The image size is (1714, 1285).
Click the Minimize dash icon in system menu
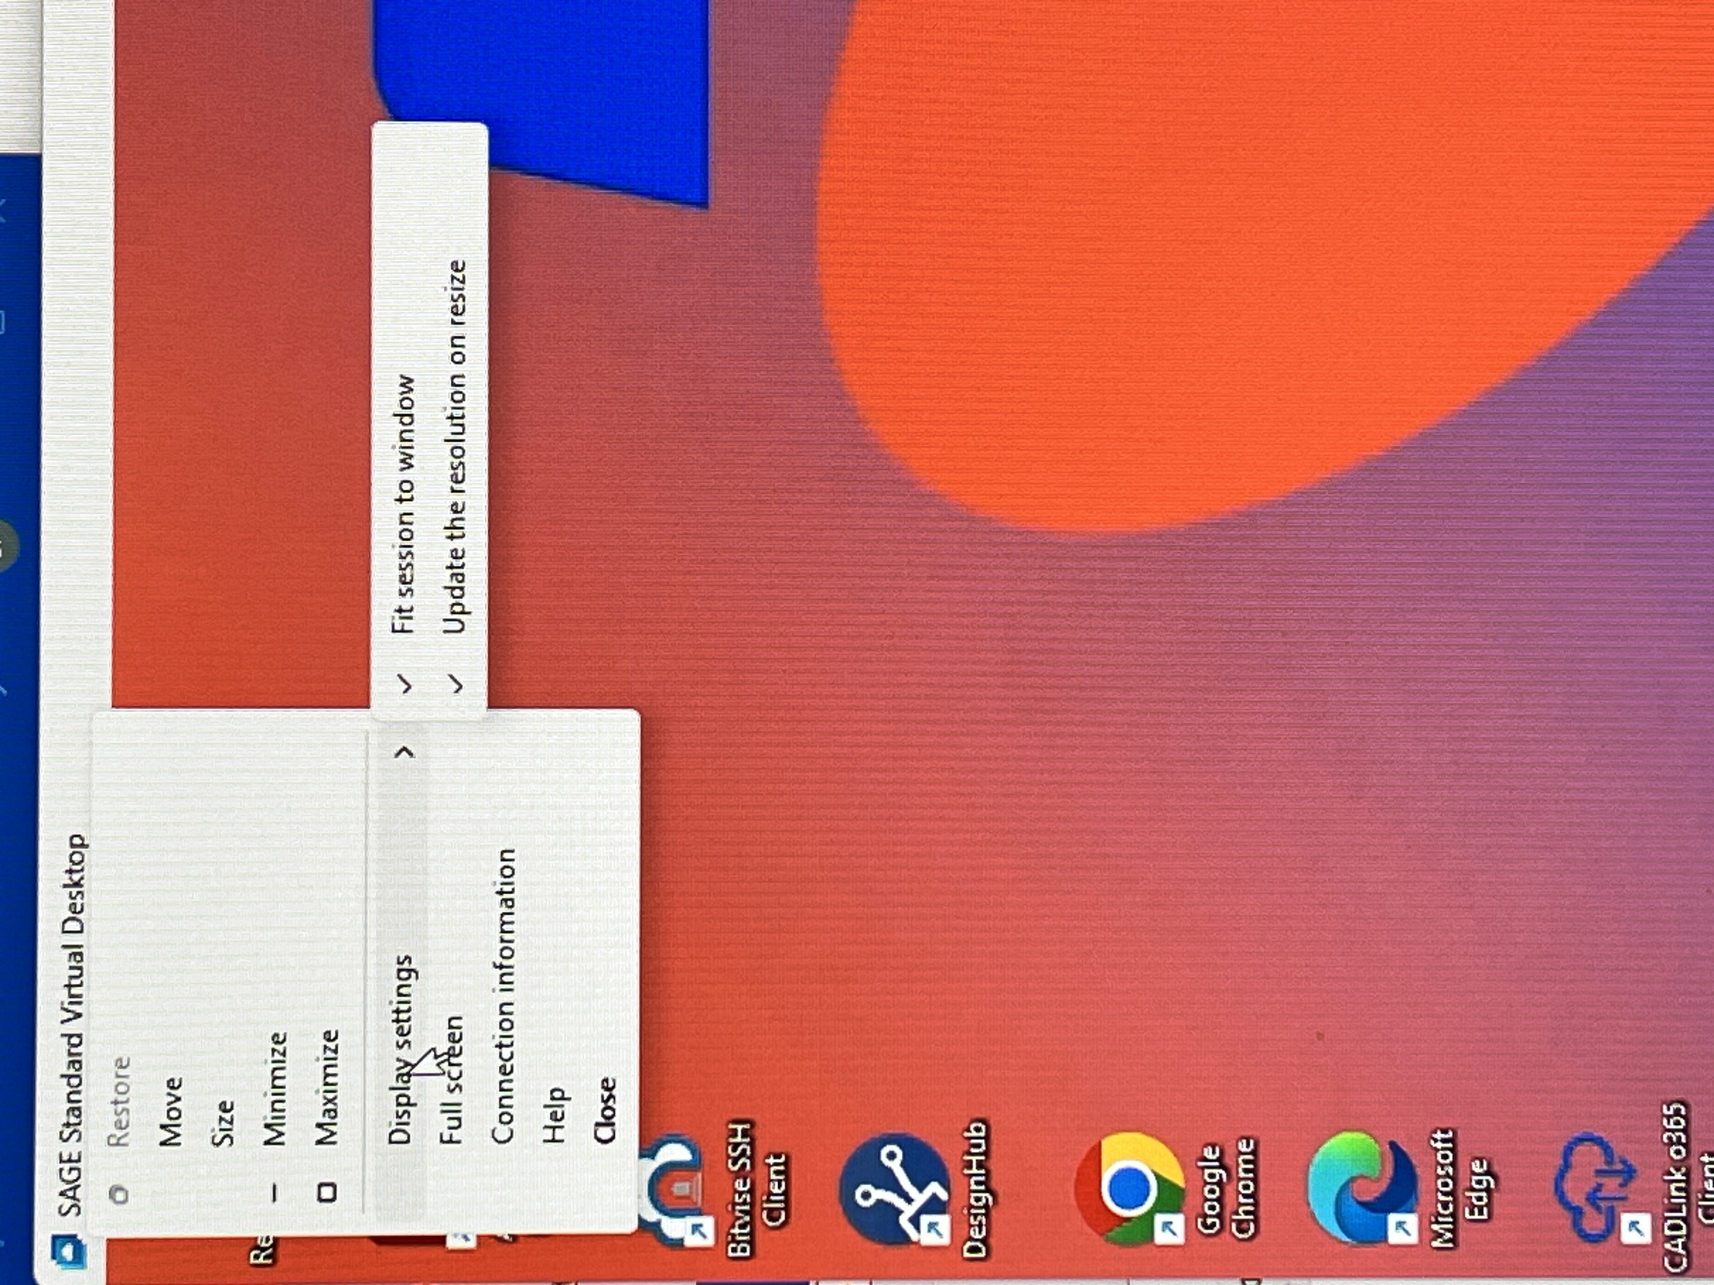274,1194
